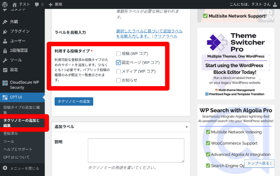Click トップへ戻る button
The height and width of the screenshot is (176, 280).
coord(259,164)
